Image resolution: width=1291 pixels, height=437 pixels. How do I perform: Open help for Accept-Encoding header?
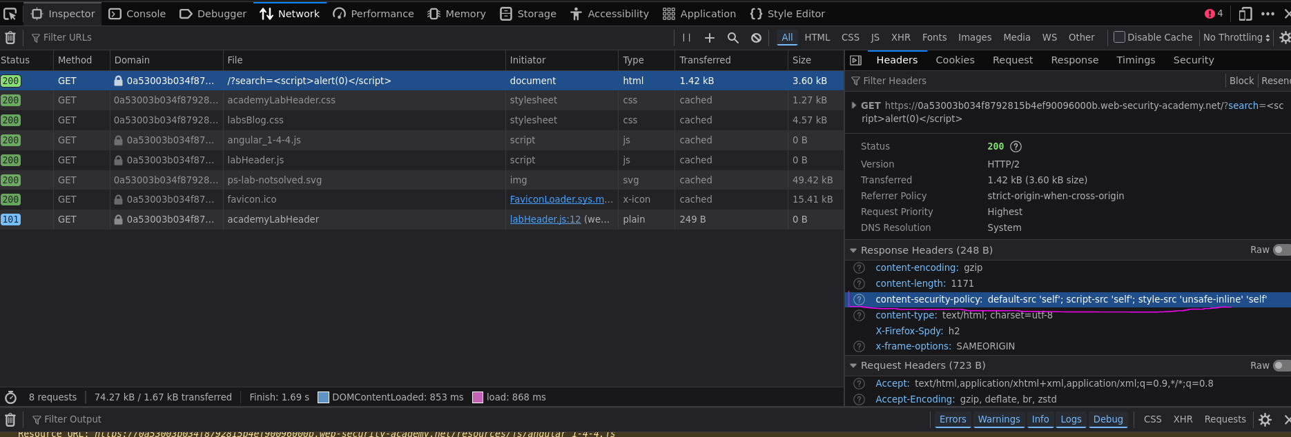pos(859,399)
